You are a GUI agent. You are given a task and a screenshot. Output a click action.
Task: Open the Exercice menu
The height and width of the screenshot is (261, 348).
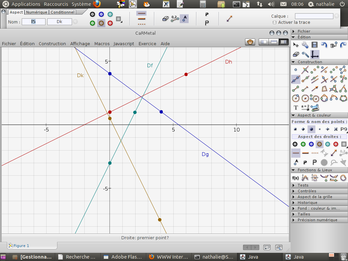click(147, 44)
